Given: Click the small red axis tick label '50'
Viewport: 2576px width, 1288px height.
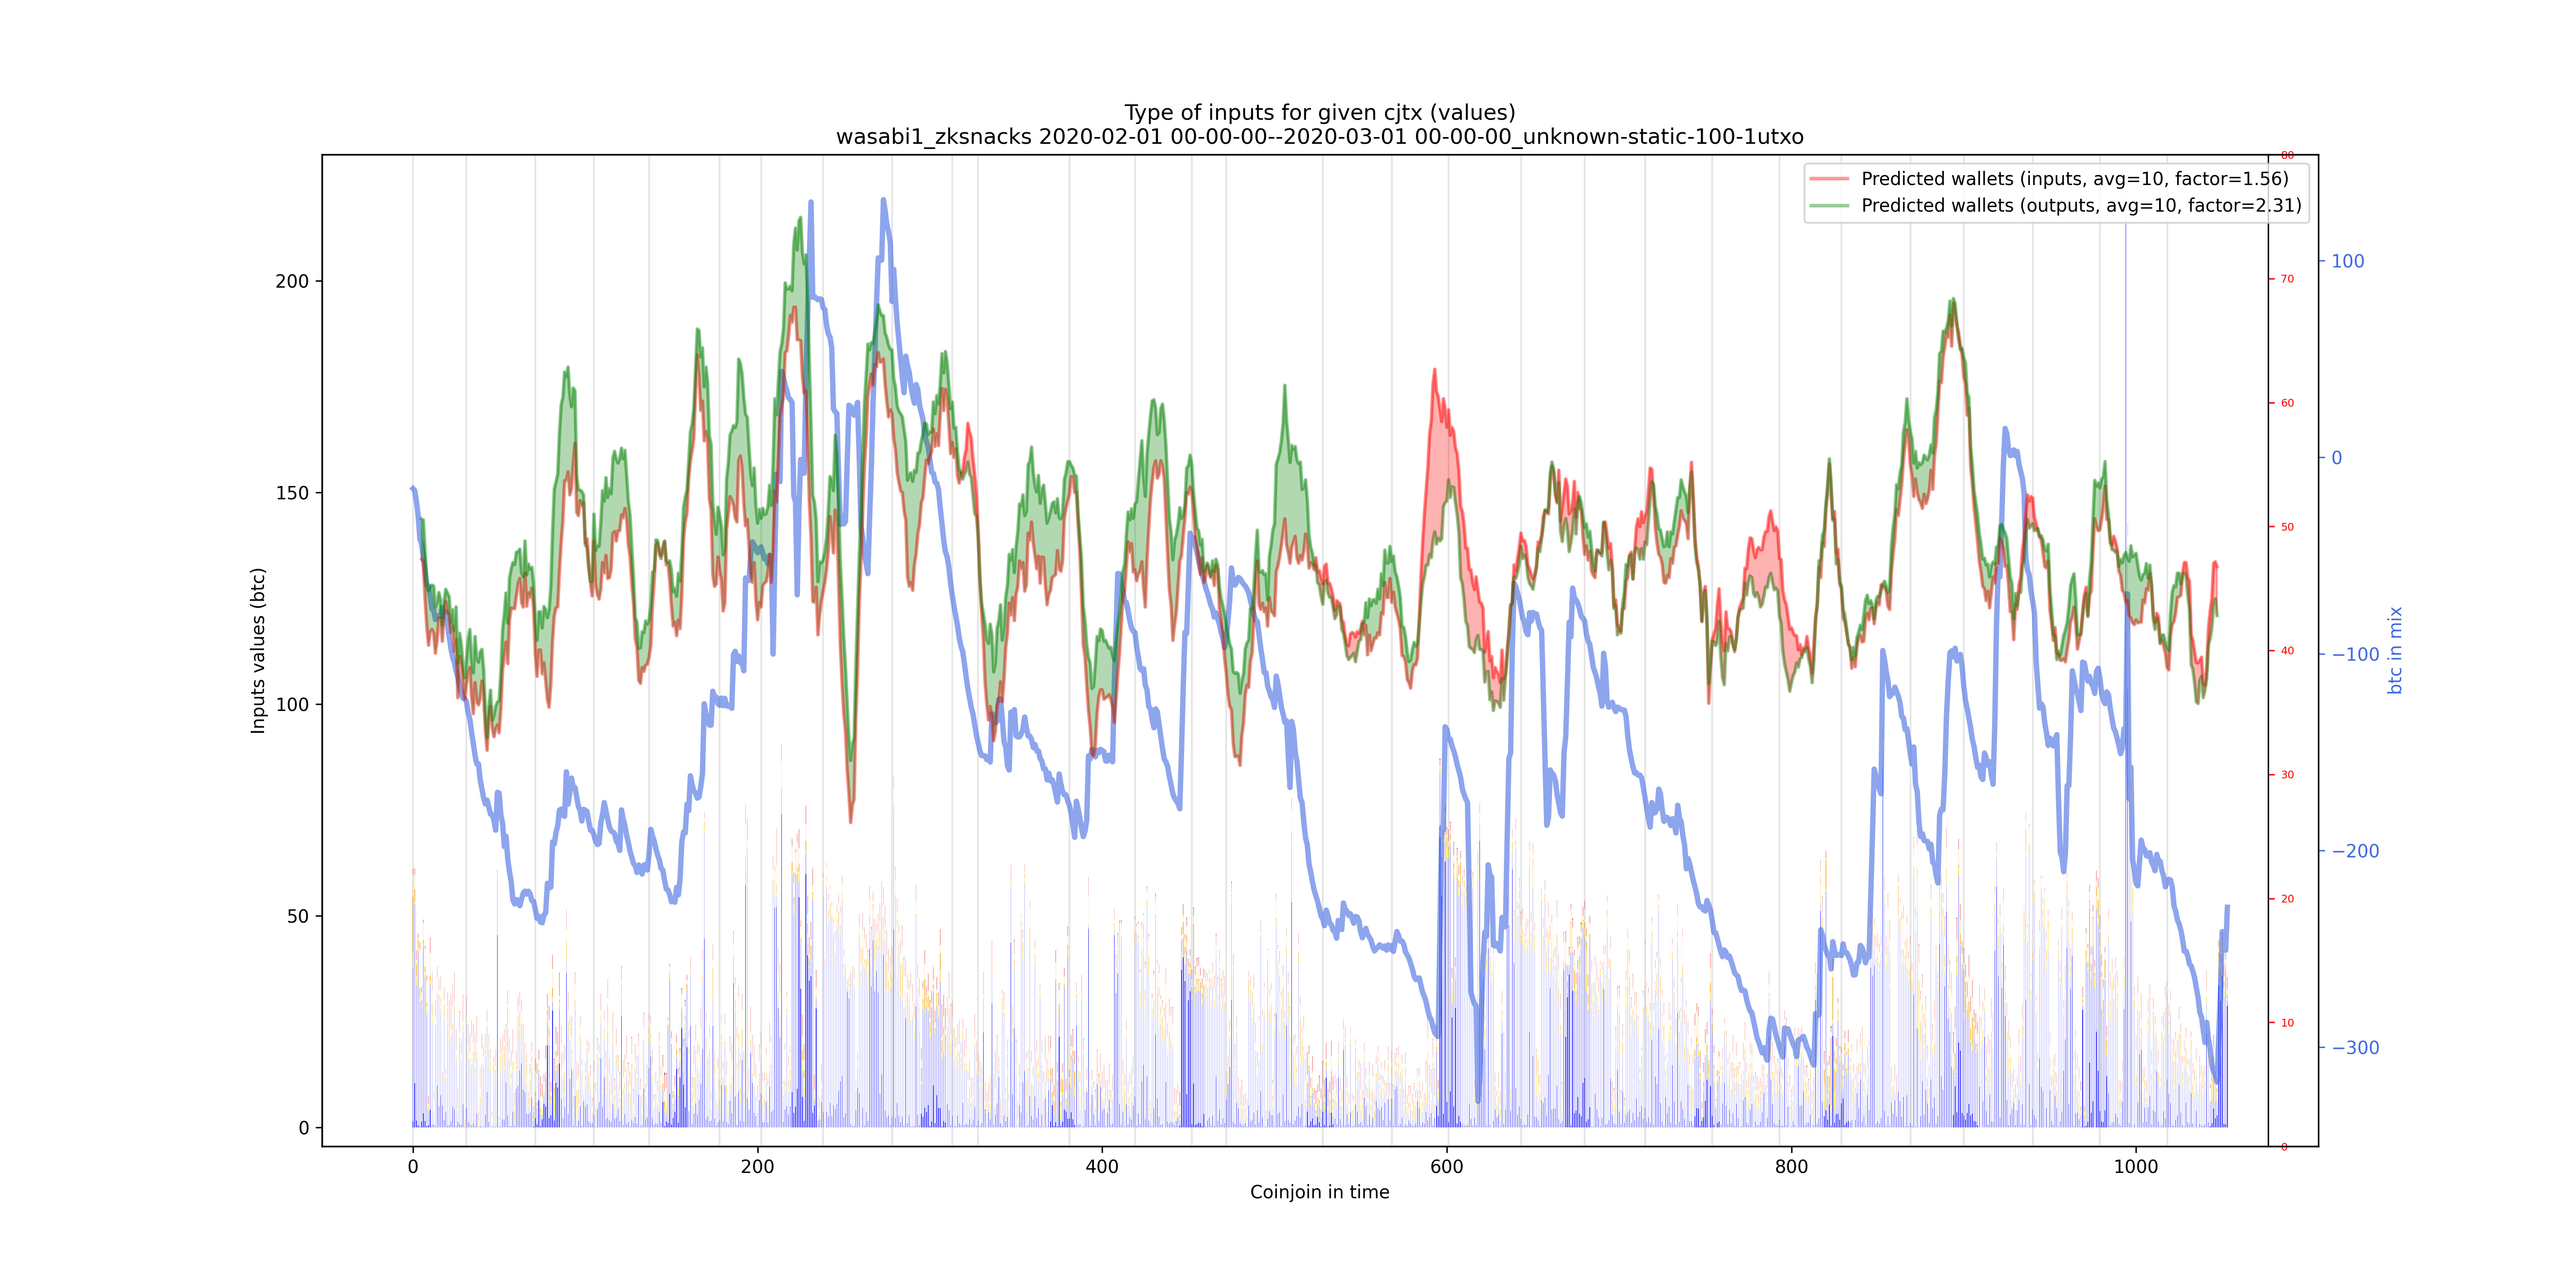Looking at the screenshot, I should [x=2287, y=527].
